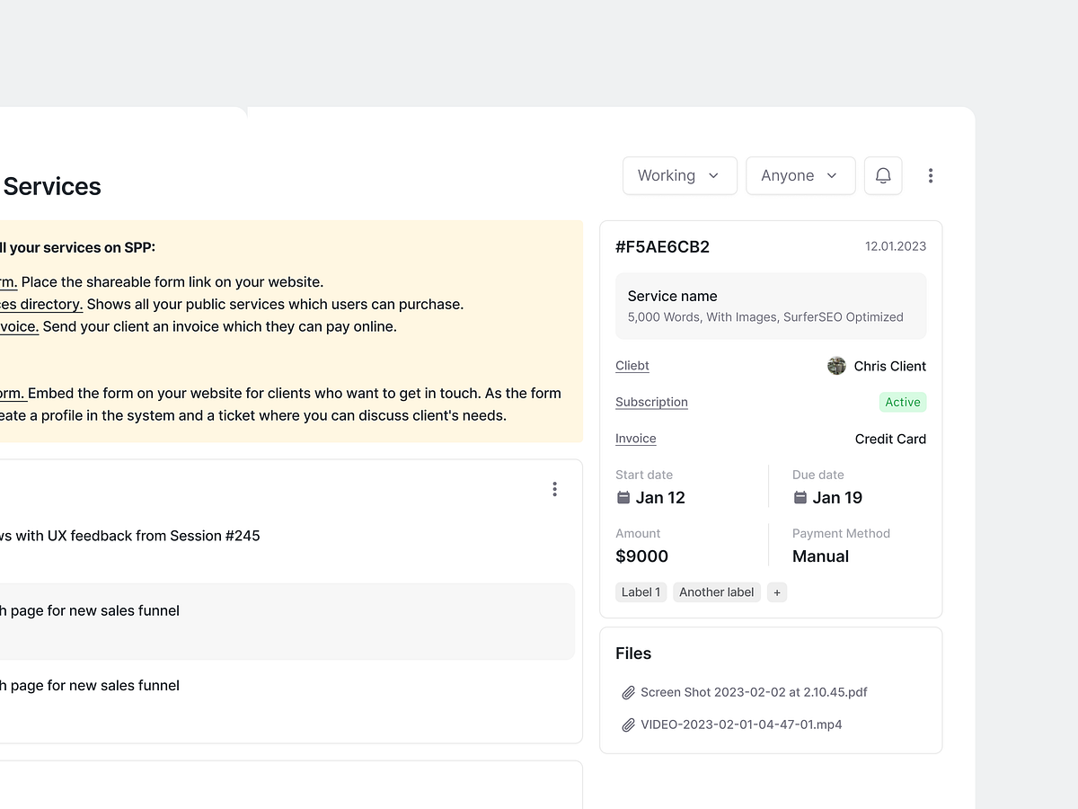Open the Screen Shot 2023-02-02 PDF file
Viewport: 1078px width, 809px height.
pyautogui.click(x=753, y=692)
